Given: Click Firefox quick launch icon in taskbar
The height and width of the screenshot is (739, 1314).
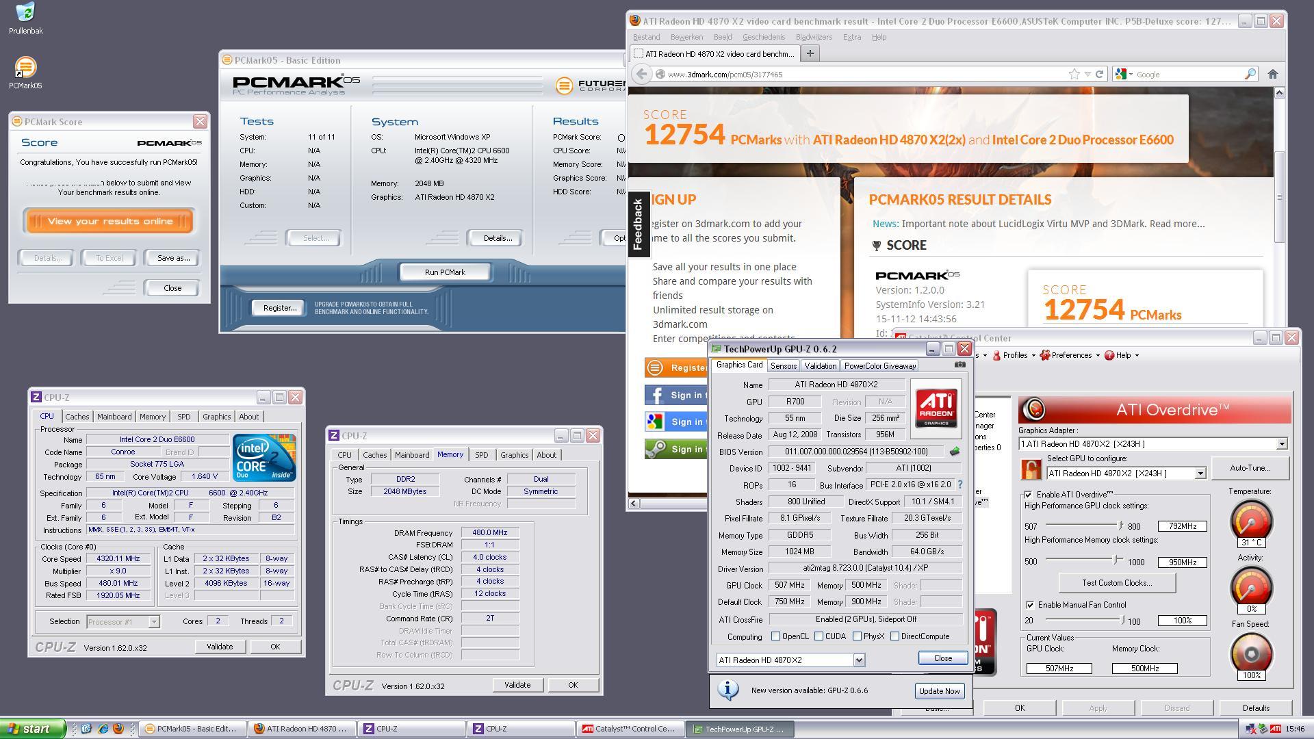Looking at the screenshot, I should click(x=118, y=729).
